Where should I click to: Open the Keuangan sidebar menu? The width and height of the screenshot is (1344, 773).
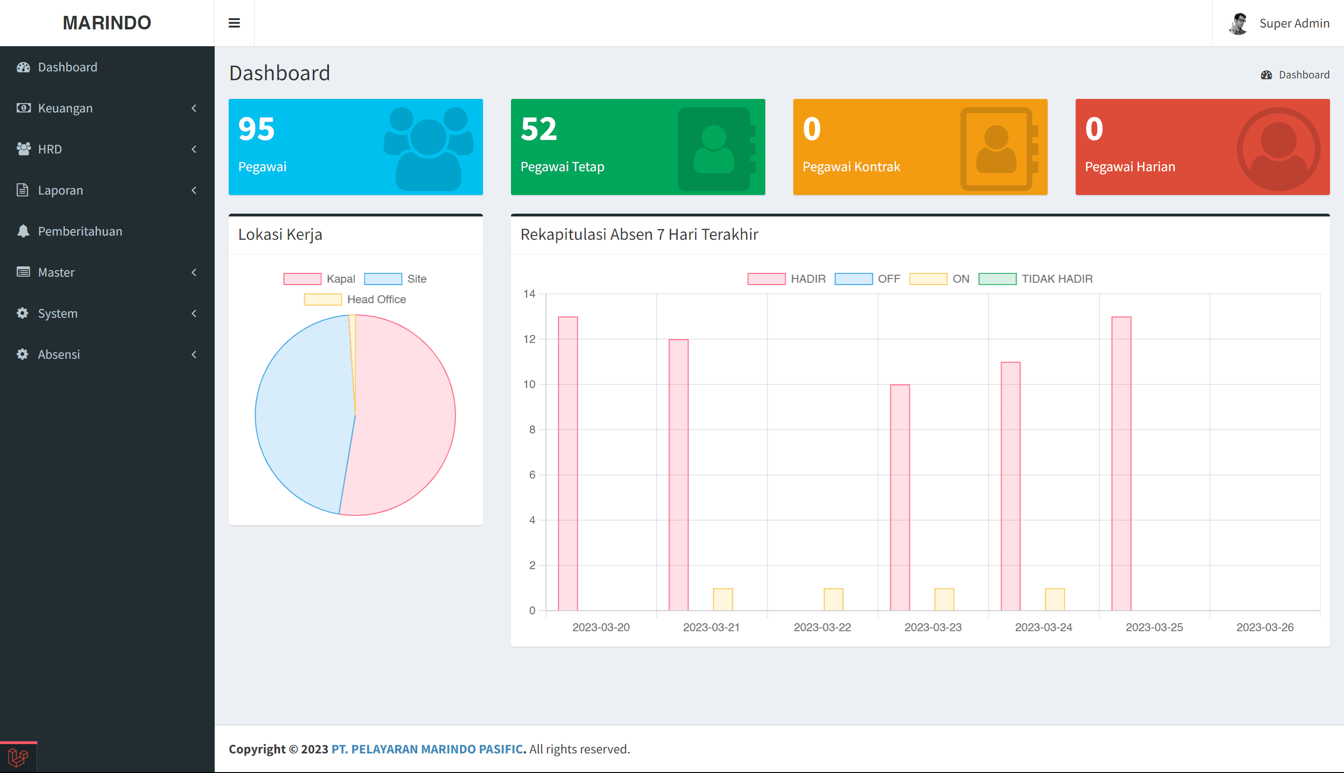click(65, 108)
